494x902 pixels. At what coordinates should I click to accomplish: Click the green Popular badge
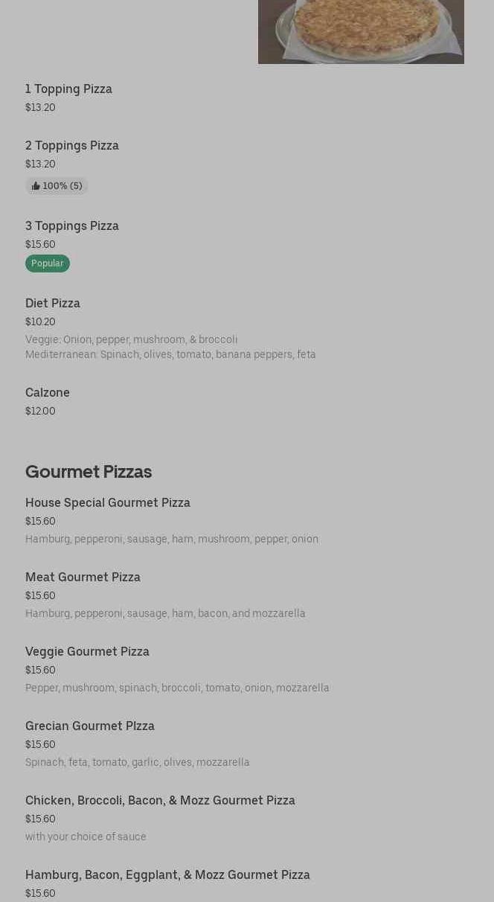tap(48, 263)
